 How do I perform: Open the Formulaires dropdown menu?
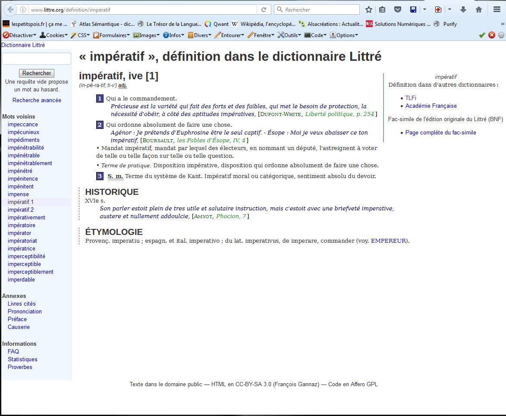pos(112,35)
